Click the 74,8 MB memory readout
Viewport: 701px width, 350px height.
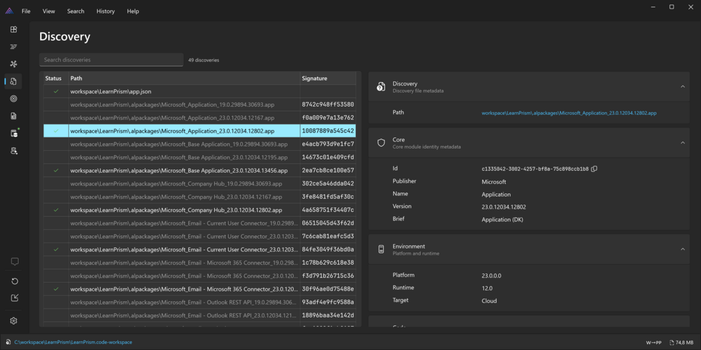click(686, 343)
